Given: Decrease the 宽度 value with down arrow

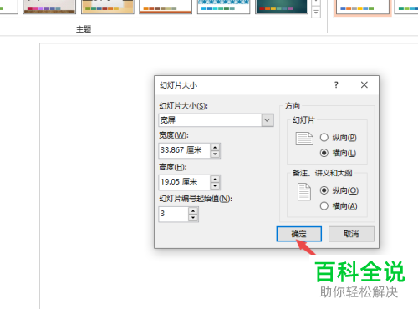Looking at the screenshot, I should (x=215, y=154).
